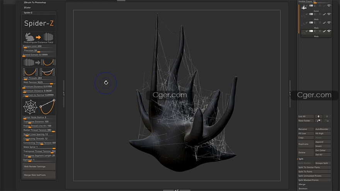Screen dimensions: 340x191
Task: Adjust the Web Threads slider
Action: point(39,78)
